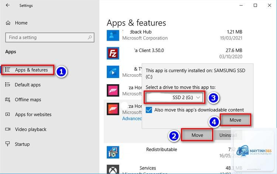Click the Startup monitor icon
This screenshot has width=277, height=174.
coord(8,144)
